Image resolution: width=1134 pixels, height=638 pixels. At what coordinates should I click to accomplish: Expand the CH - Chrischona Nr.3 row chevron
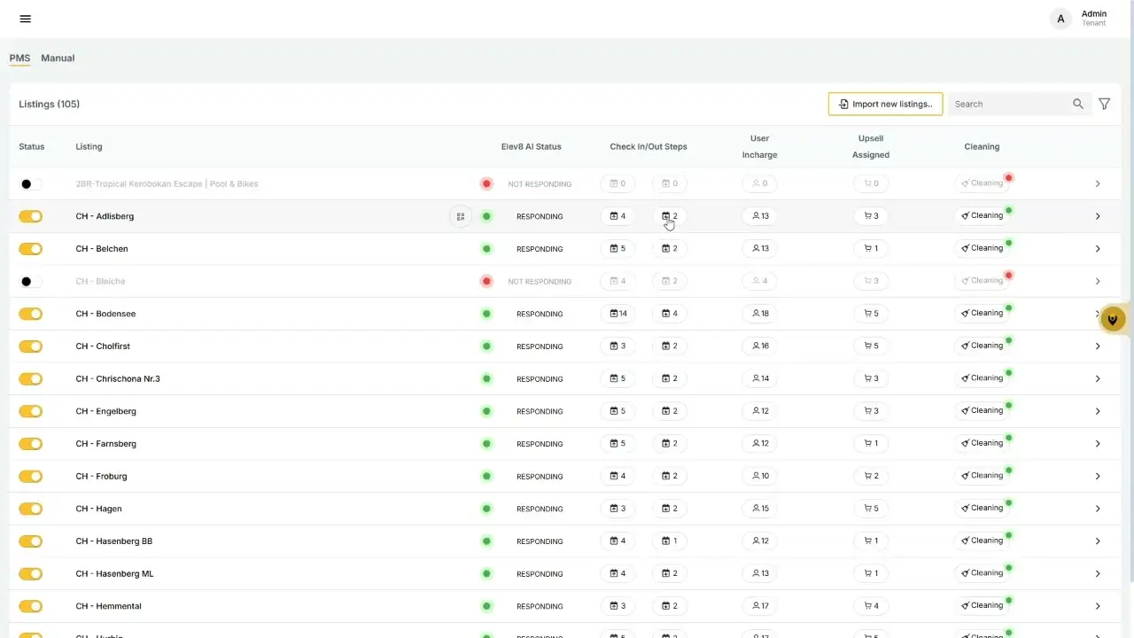pyautogui.click(x=1097, y=379)
